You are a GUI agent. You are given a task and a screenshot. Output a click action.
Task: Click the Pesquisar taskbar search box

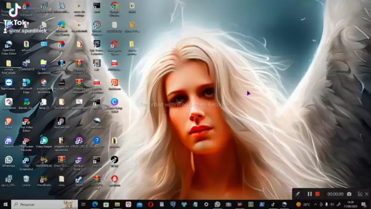pos(44,204)
